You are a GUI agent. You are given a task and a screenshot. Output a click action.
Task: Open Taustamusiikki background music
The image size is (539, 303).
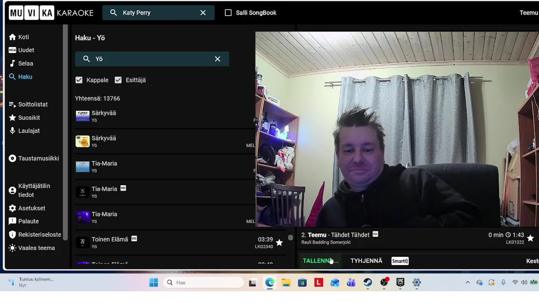pos(34,159)
